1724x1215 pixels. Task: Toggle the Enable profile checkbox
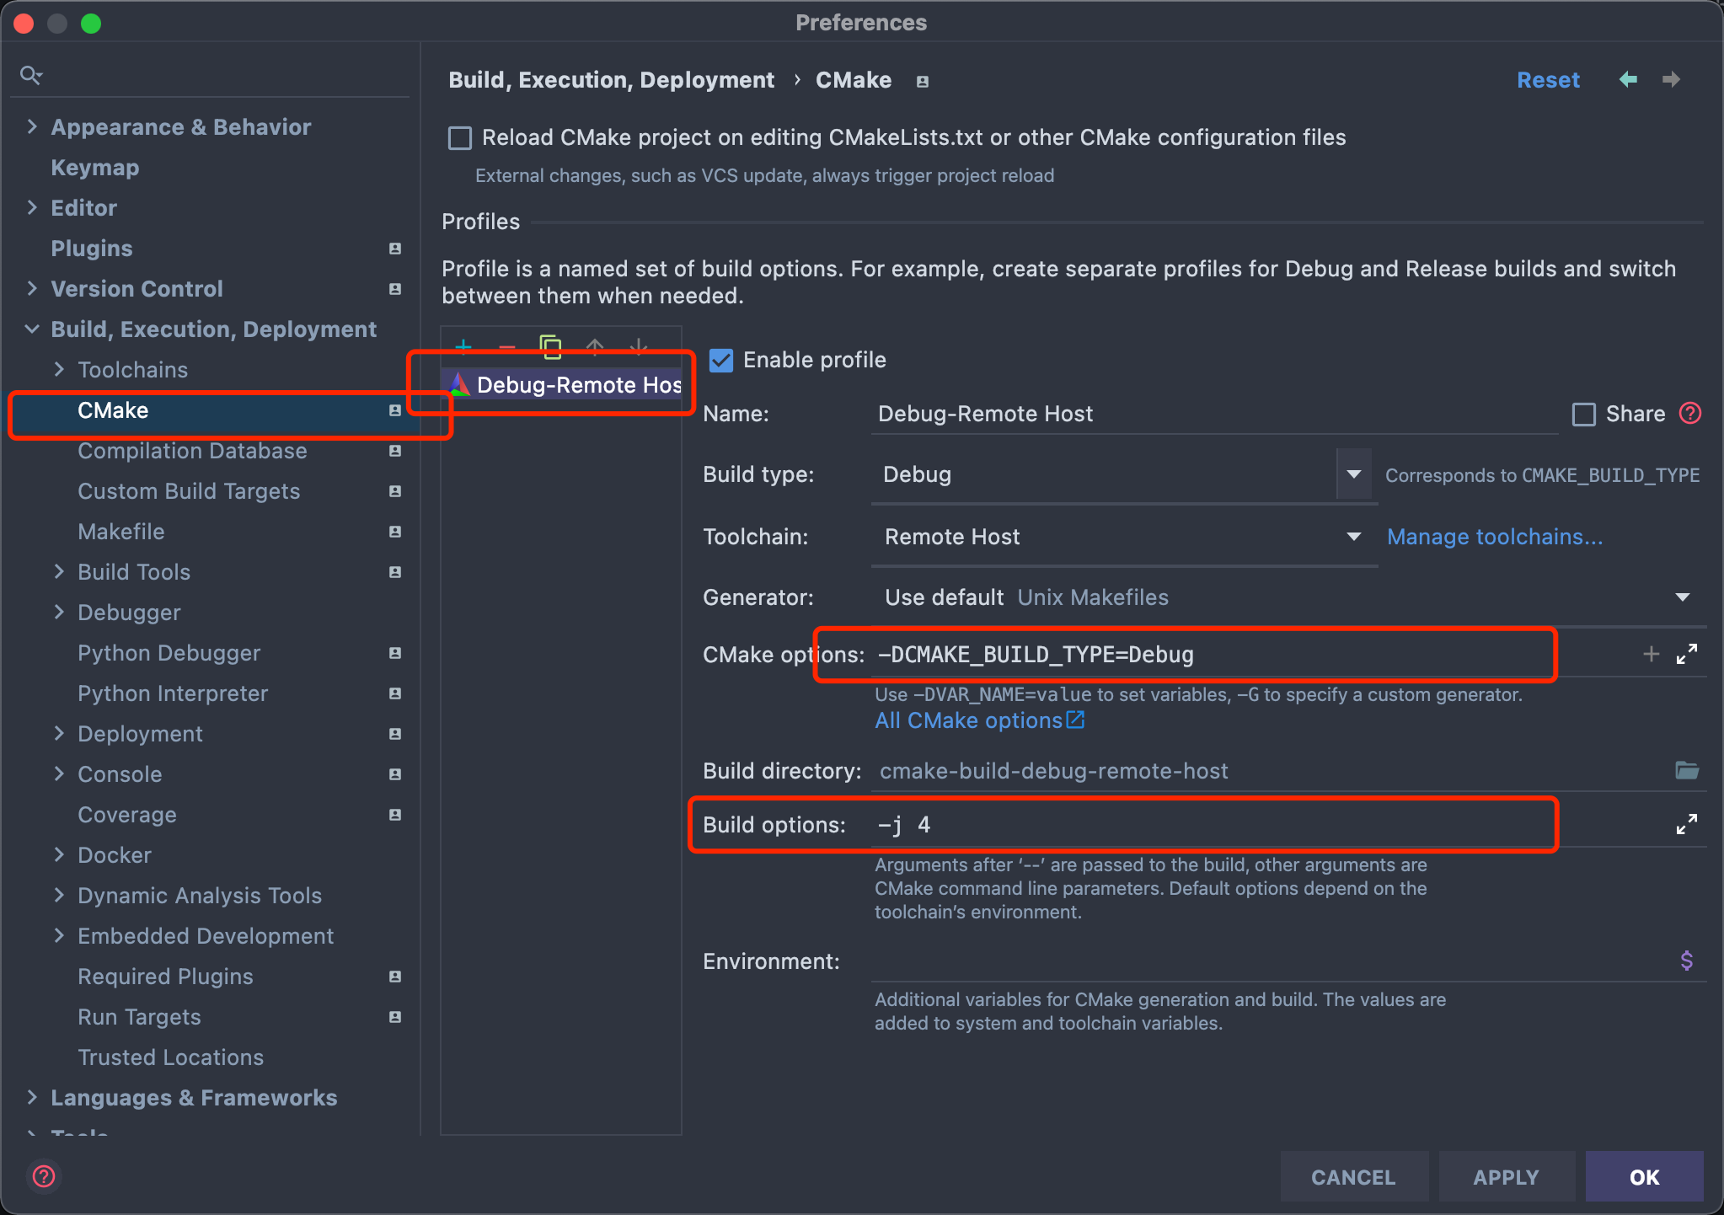pos(721,360)
